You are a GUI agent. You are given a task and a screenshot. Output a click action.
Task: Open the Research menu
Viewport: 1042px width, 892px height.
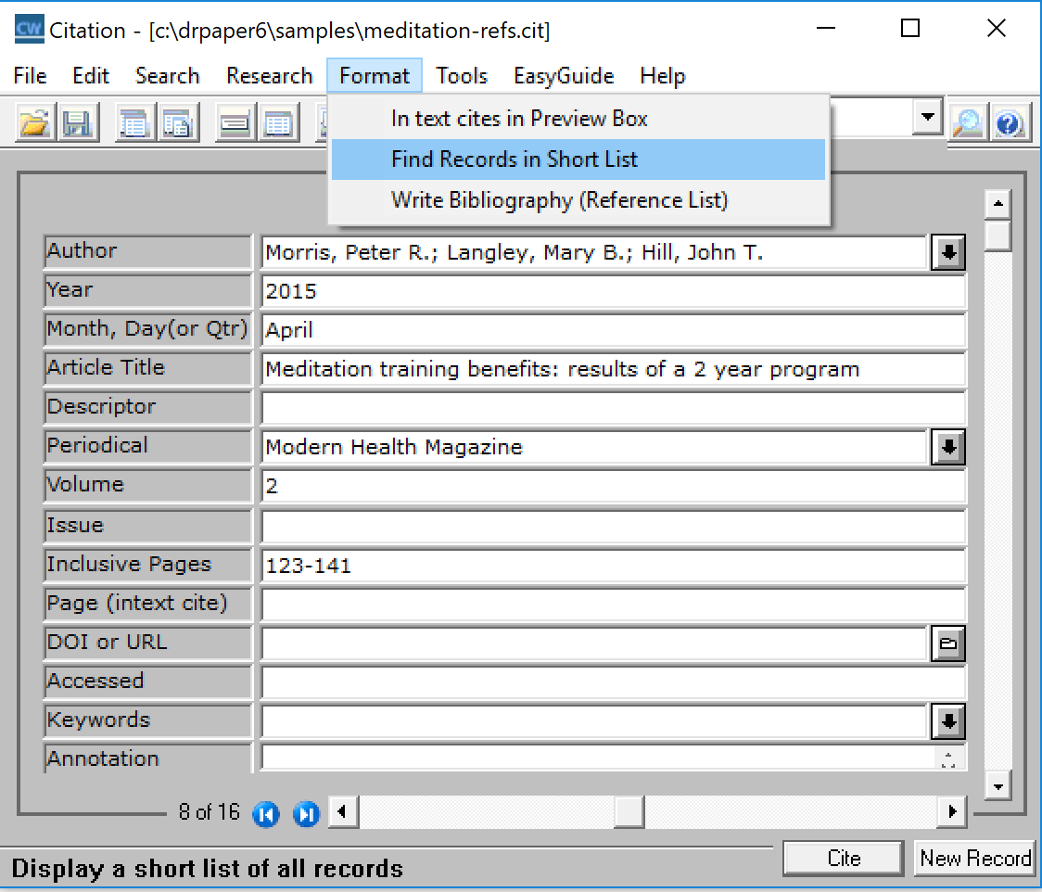269,76
